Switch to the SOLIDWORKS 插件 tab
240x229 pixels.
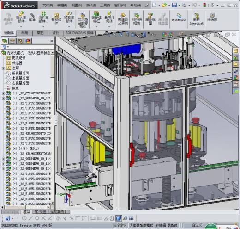pyautogui.click(x=80, y=33)
